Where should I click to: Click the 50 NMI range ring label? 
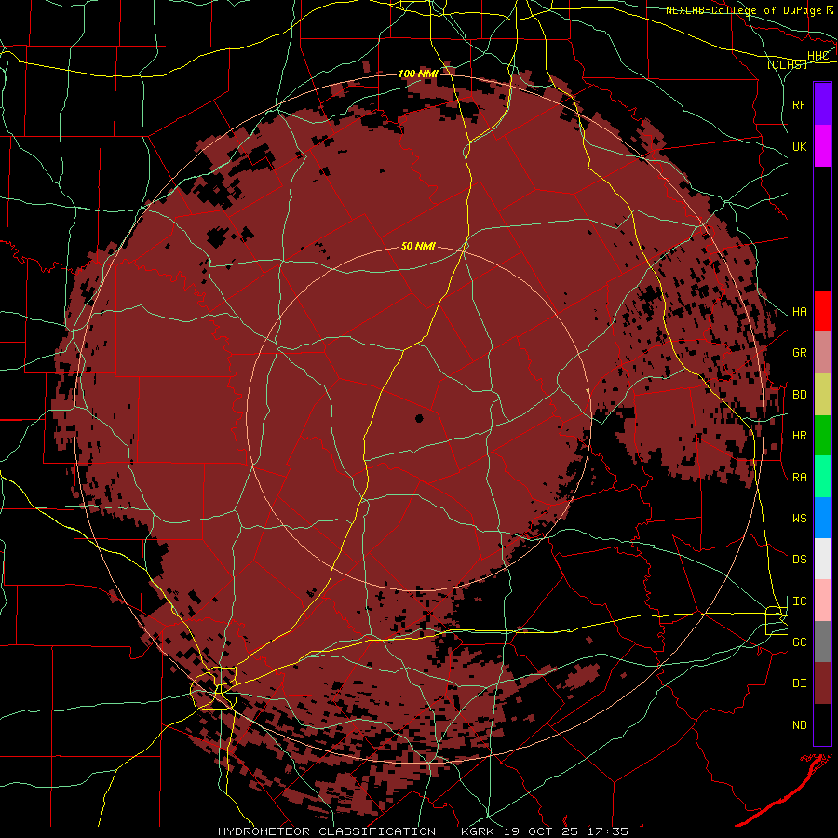(x=418, y=246)
